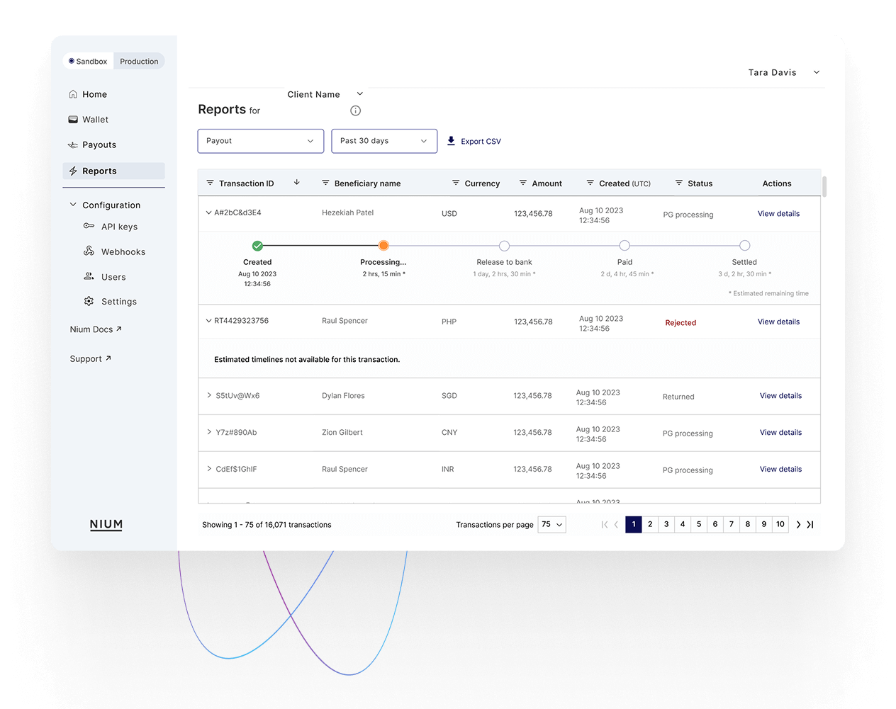Click the Export CSV download icon
Viewport: 896px width, 709px height.
451,141
